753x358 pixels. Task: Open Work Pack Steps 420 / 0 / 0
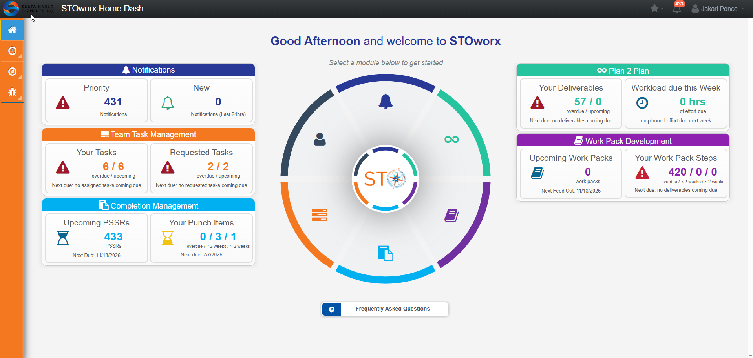click(x=693, y=172)
